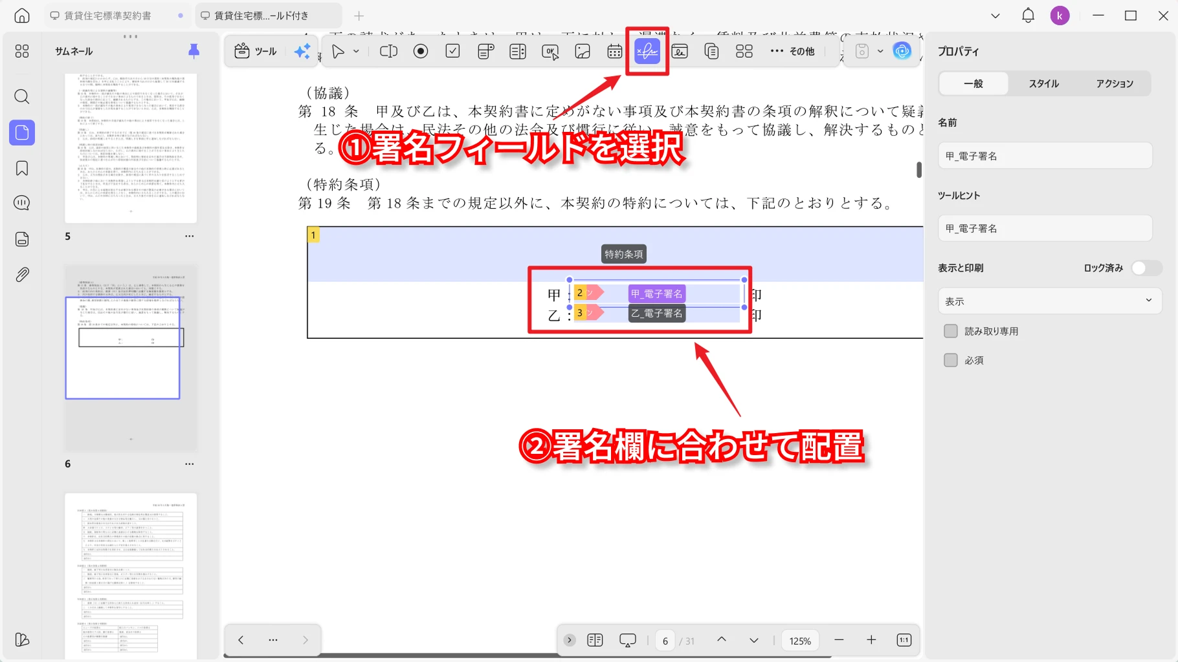1178x662 pixels.
Task: Open the attachments paperclip panel
Action: (22, 275)
